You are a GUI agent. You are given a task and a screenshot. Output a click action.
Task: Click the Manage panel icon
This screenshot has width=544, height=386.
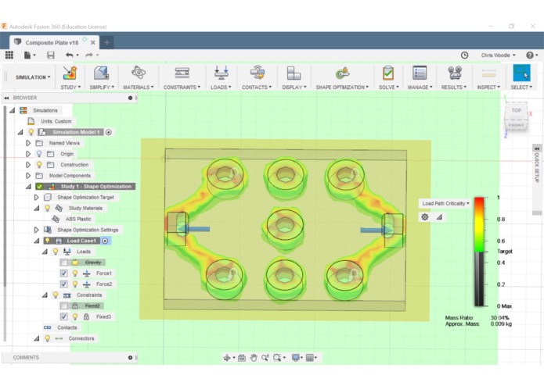420,73
